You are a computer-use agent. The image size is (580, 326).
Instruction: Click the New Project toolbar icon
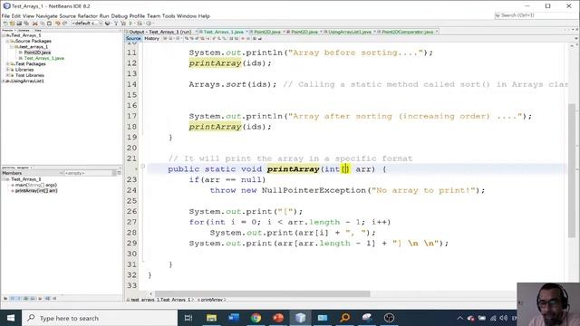pyautogui.click(x=13, y=24)
